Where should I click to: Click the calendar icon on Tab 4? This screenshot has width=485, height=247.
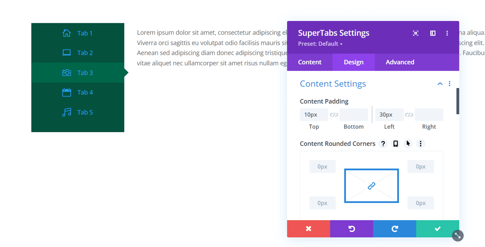click(66, 92)
